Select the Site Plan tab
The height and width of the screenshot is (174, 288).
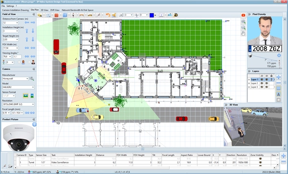tap(35, 10)
